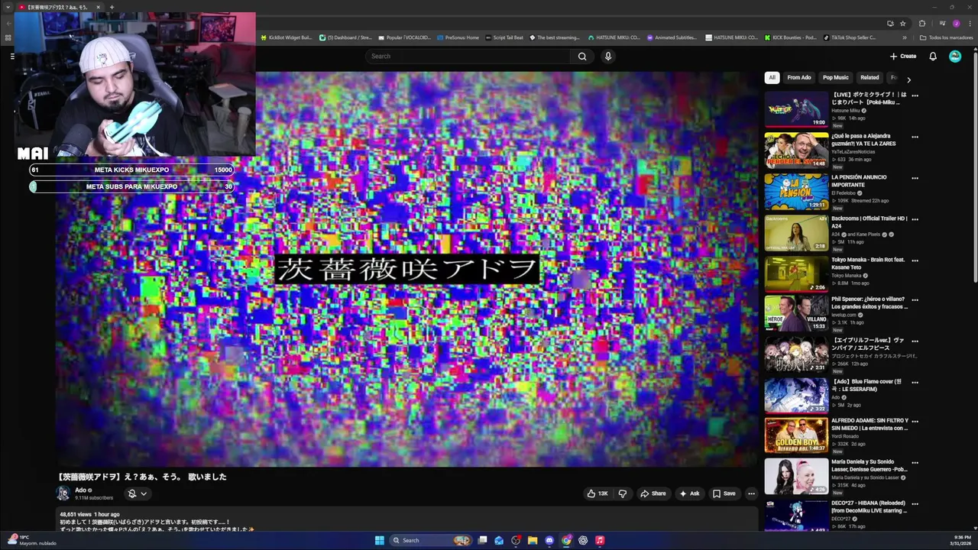Select the From Ado filter chip

pyautogui.click(x=799, y=77)
